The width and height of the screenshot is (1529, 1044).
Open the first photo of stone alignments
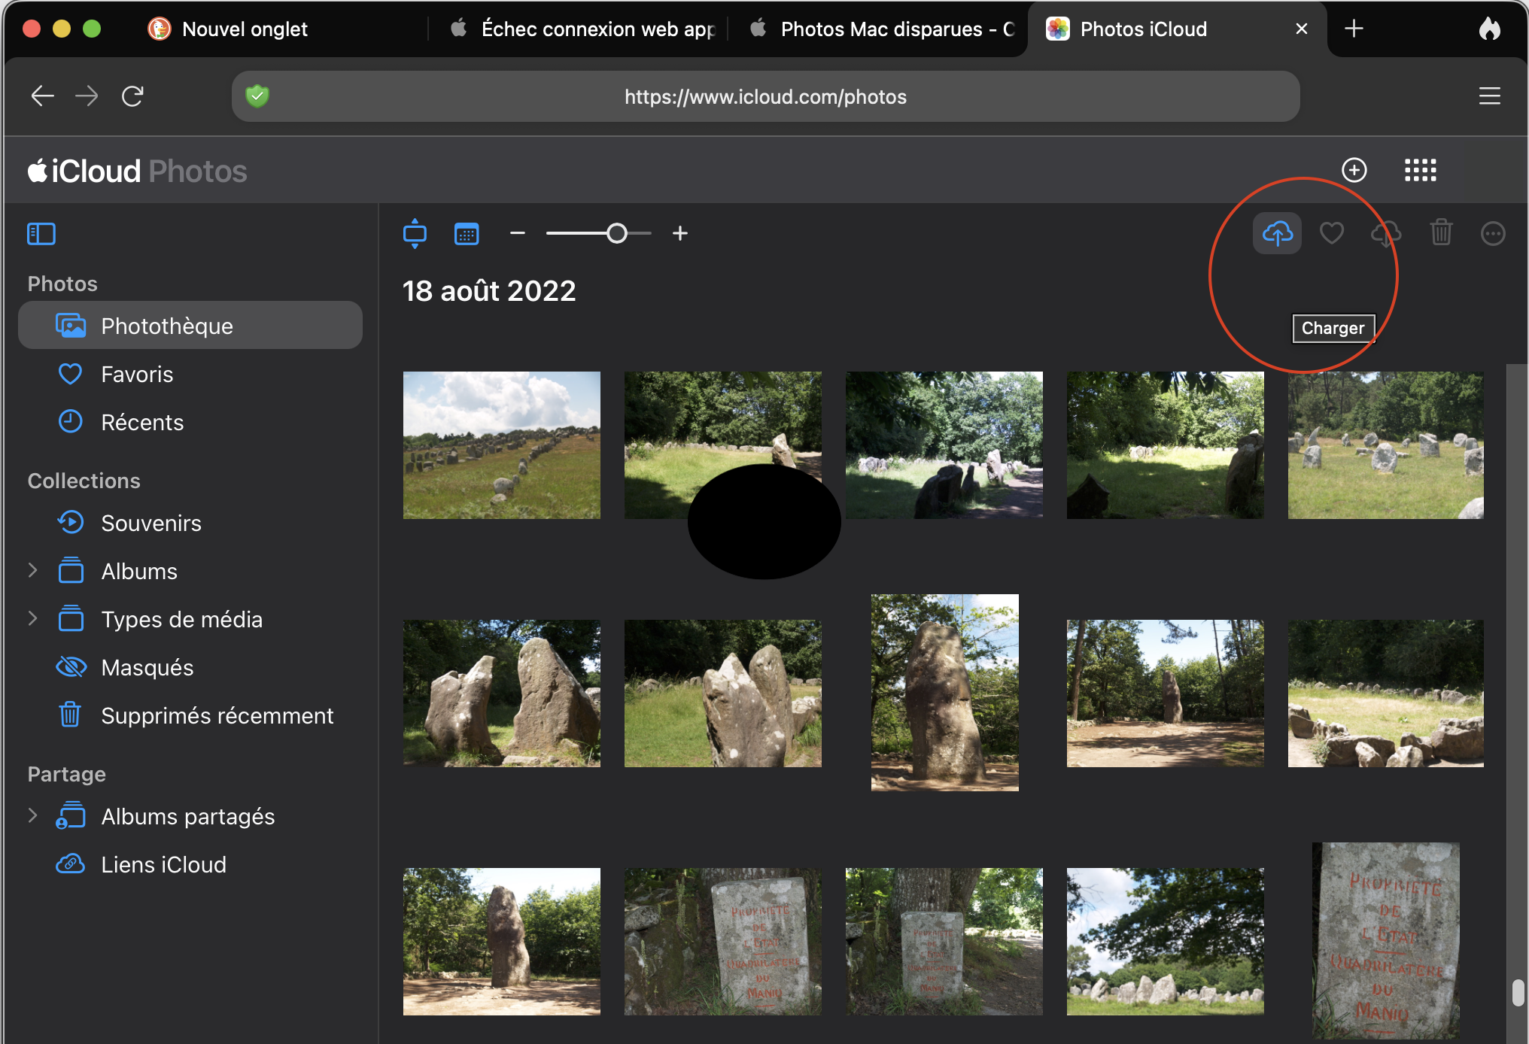click(x=501, y=445)
